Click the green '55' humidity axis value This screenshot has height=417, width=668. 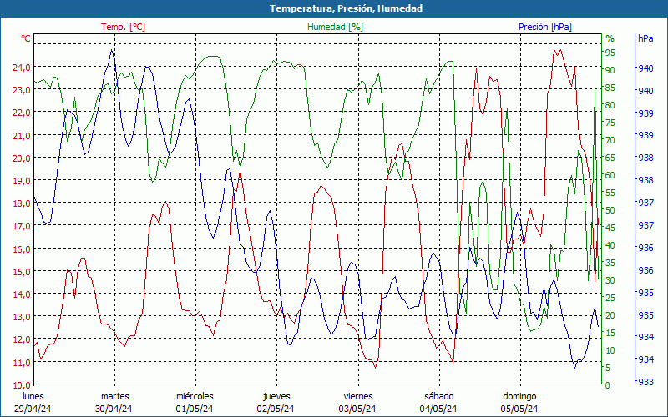(x=610, y=193)
